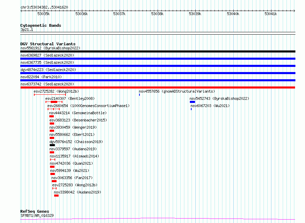
Task: Click the Cytogenetic Bands track title
Action: pyautogui.click(x=41, y=25)
